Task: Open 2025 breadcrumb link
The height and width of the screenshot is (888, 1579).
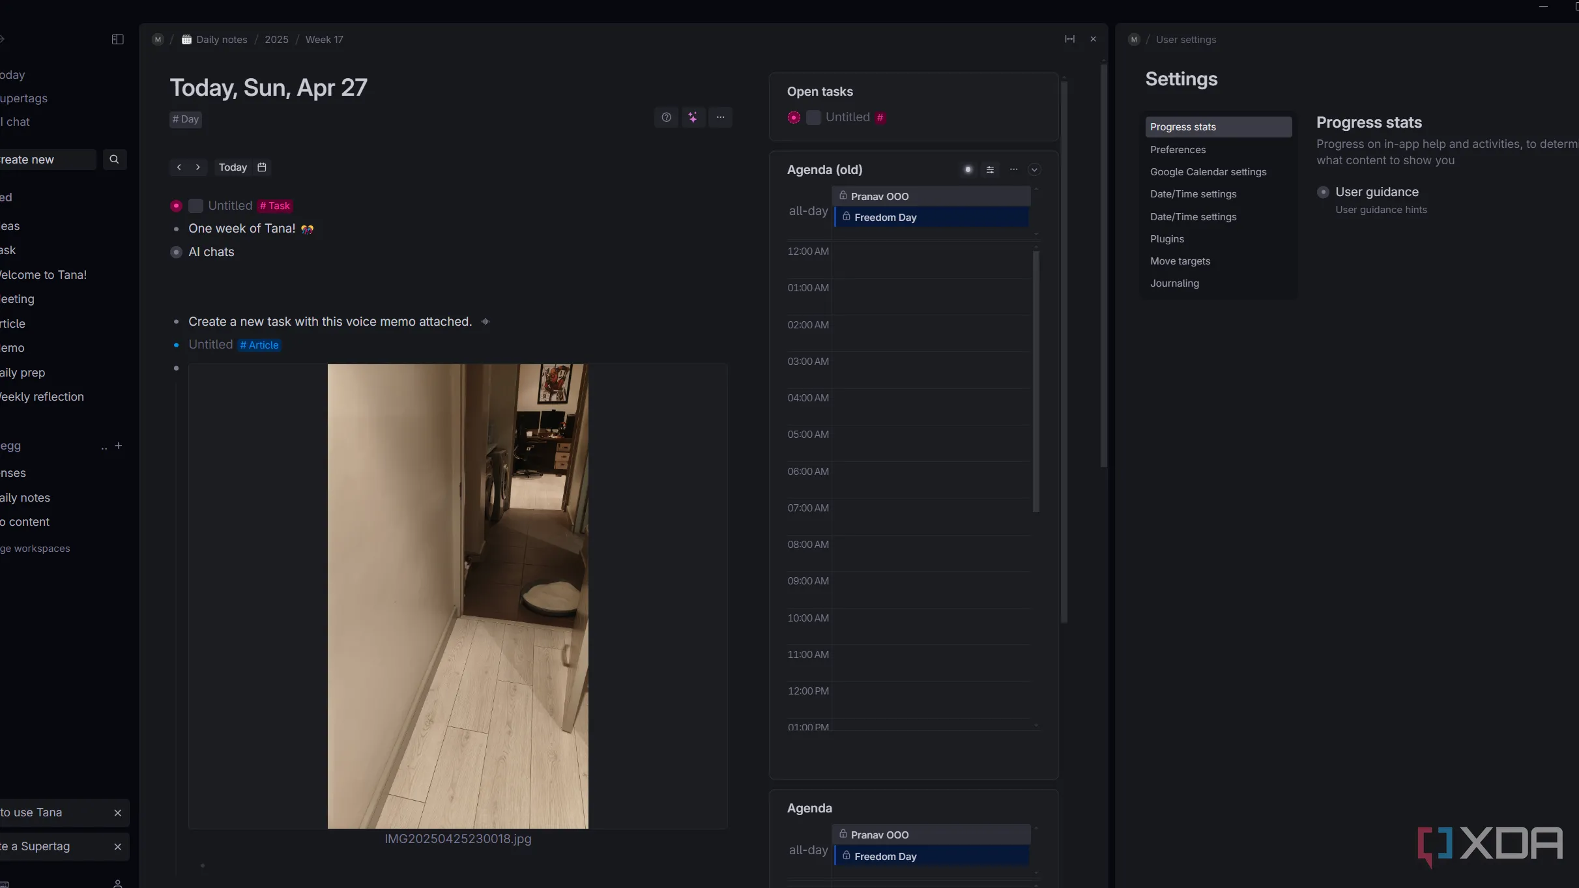Action: click(x=276, y=40)
